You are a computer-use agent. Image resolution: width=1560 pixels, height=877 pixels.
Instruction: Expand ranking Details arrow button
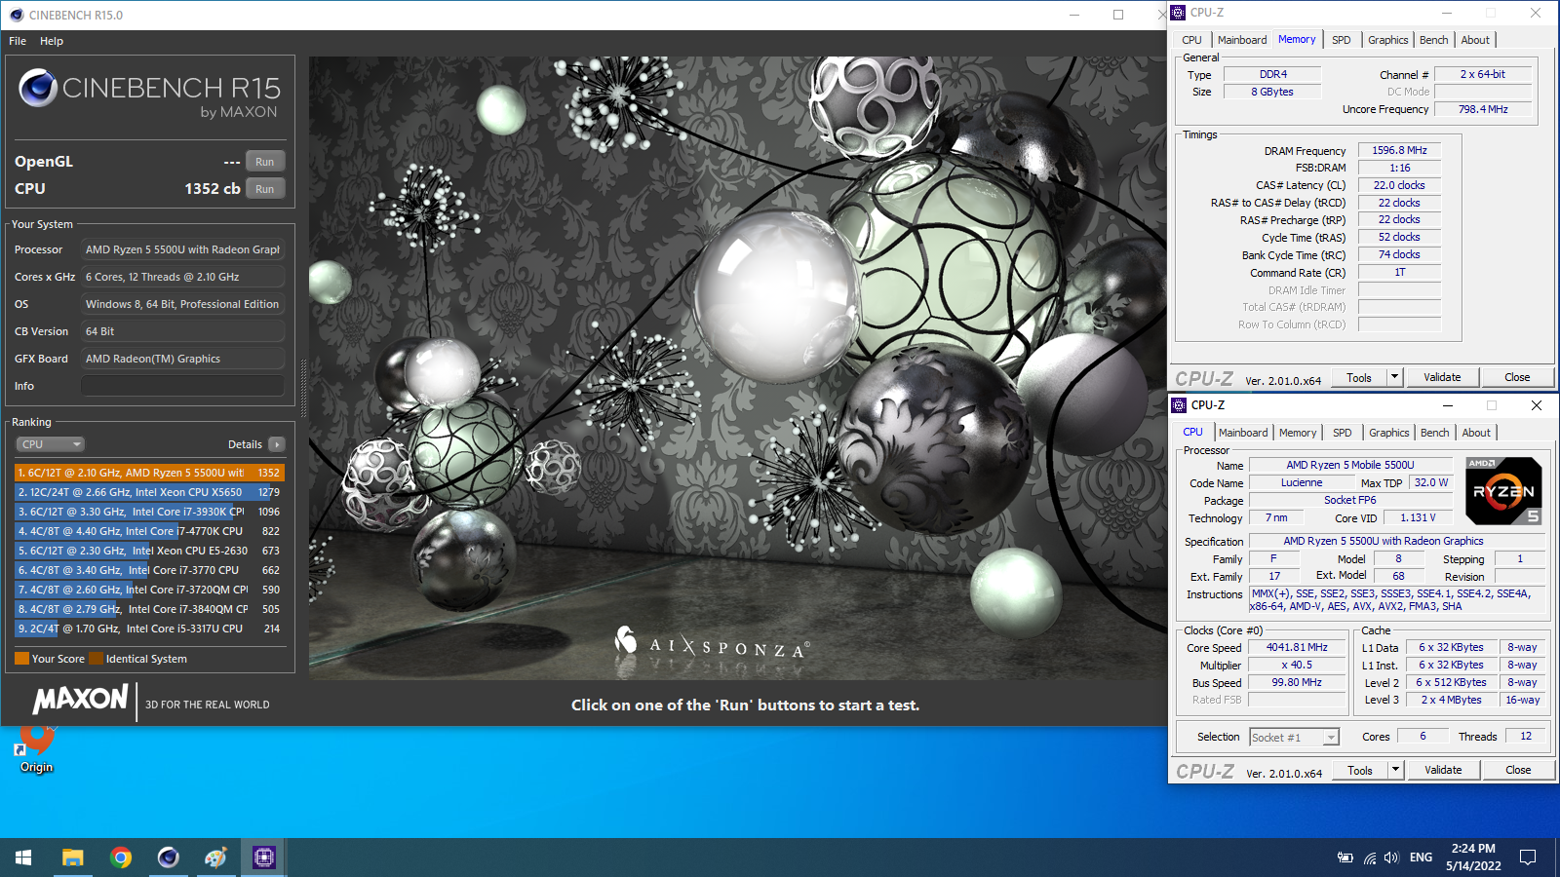(277, 444)
